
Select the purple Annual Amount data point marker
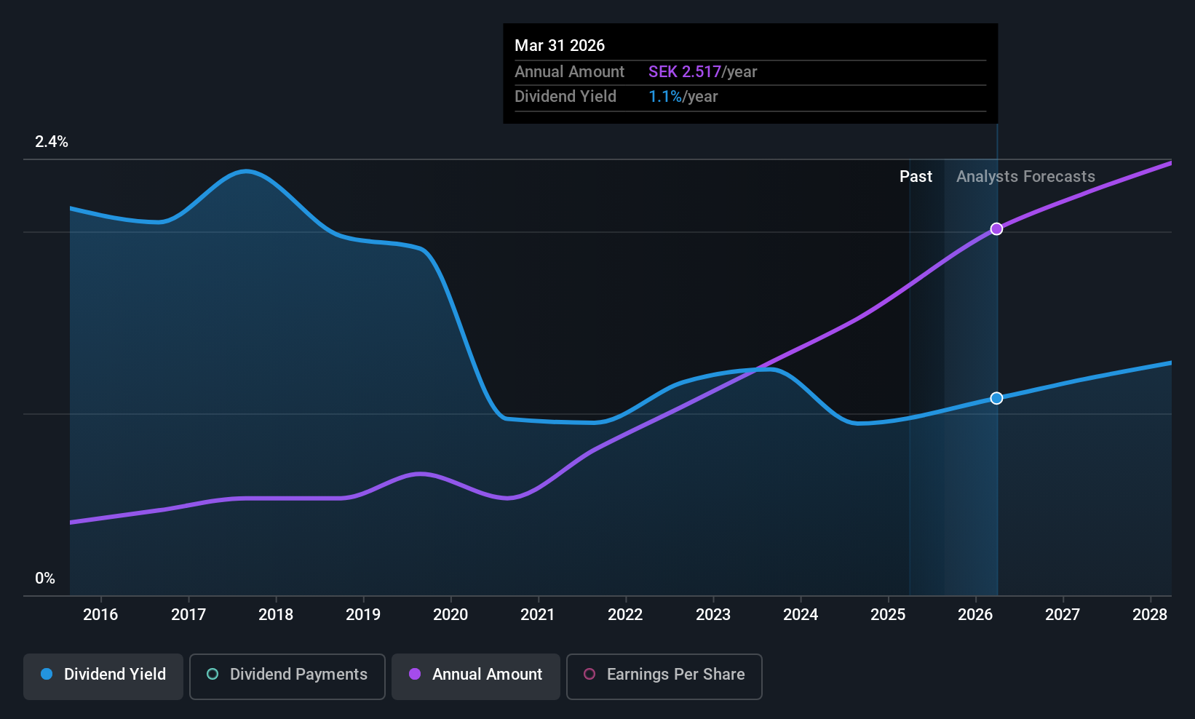[996, 229]
